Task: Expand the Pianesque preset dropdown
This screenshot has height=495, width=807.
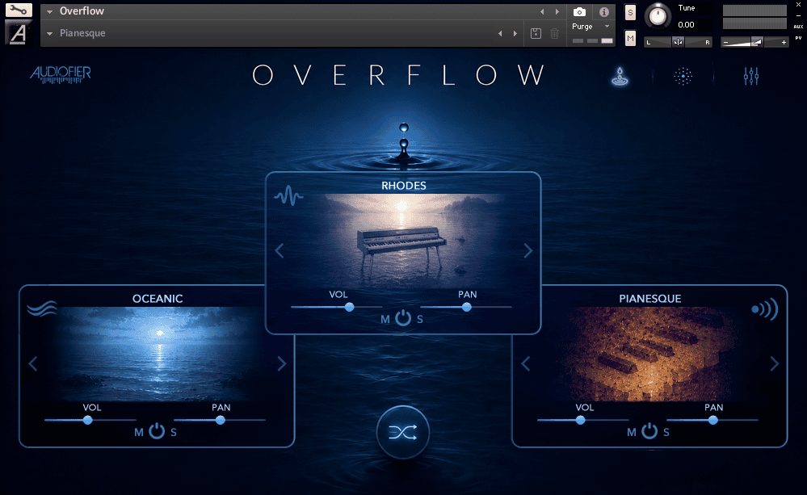Action: point(50,33)
